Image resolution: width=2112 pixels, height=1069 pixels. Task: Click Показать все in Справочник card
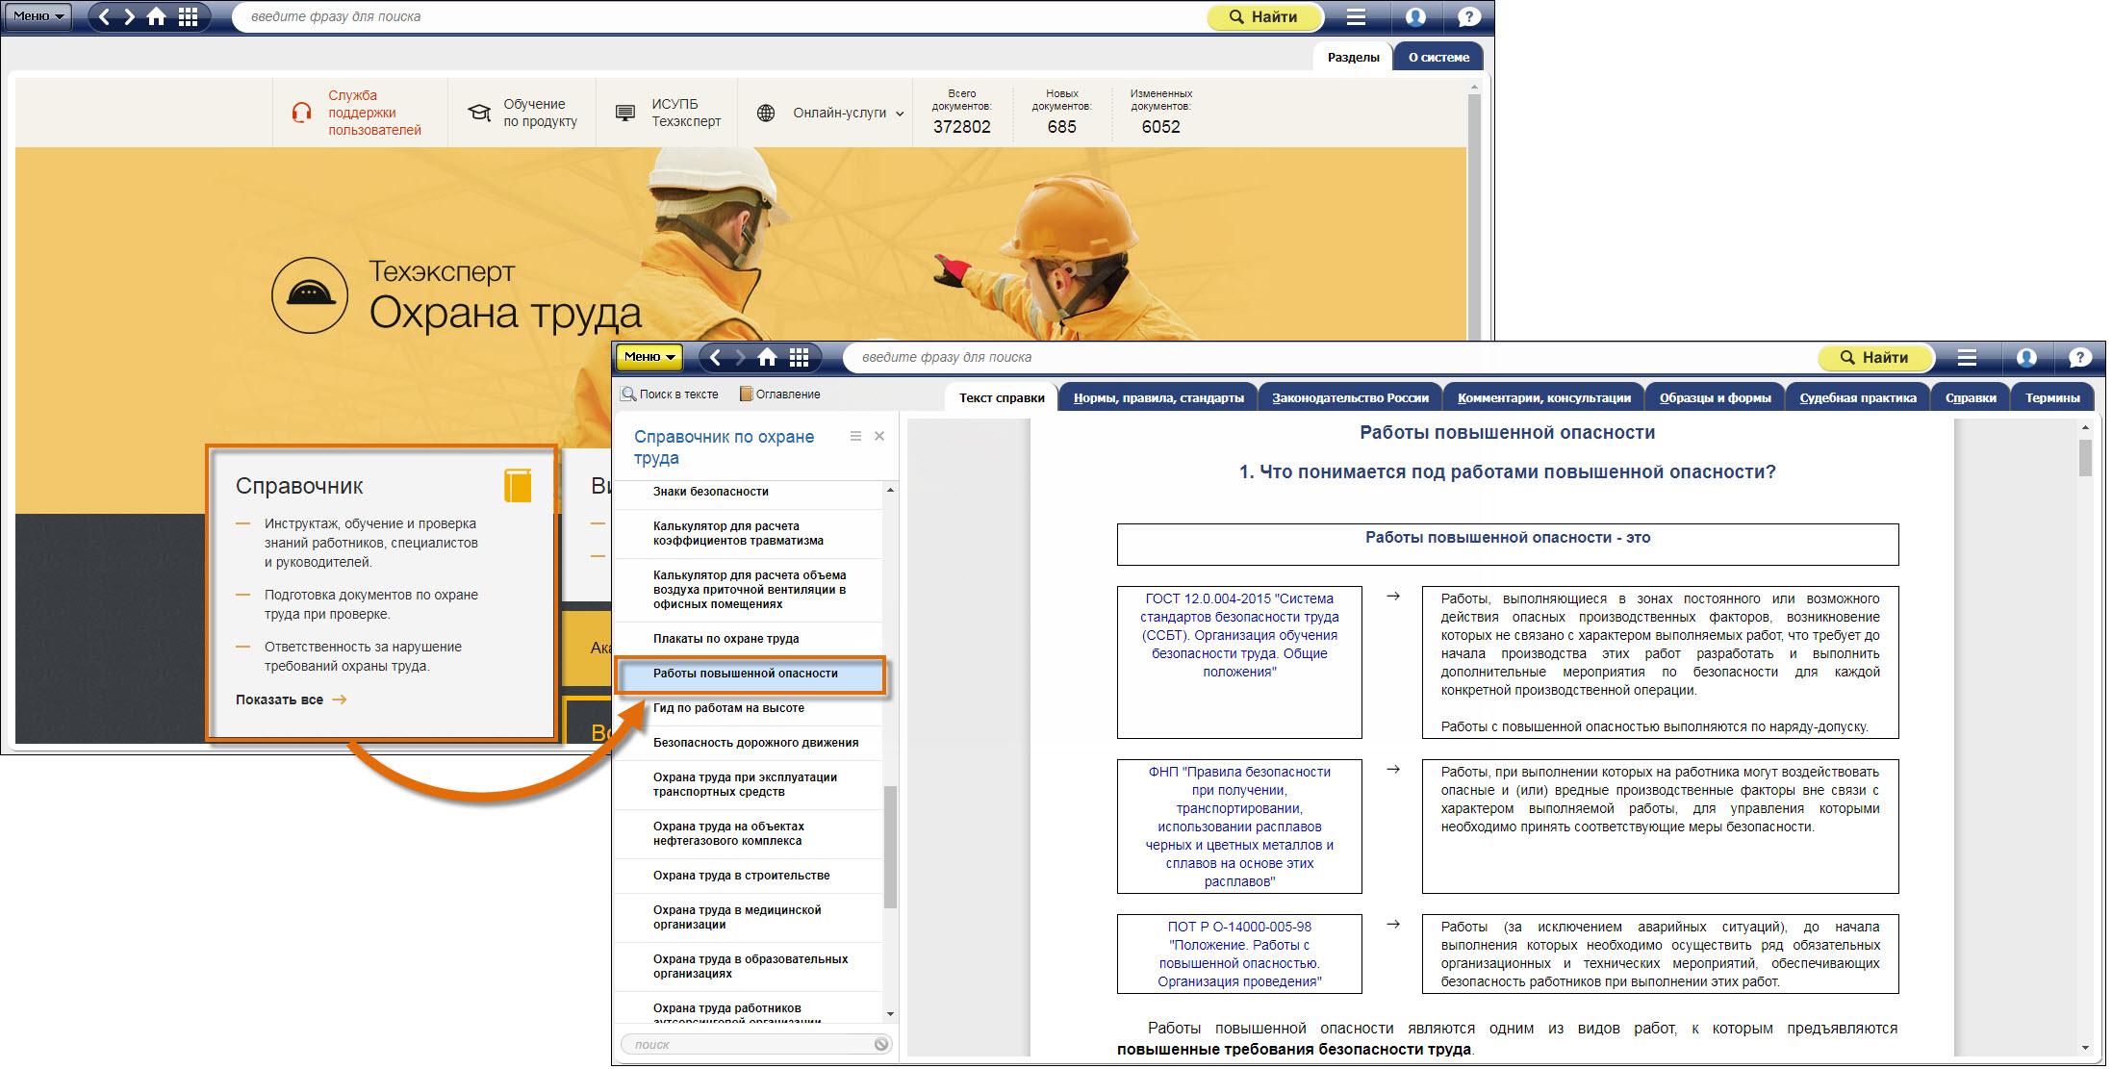[x=291, y=700]
